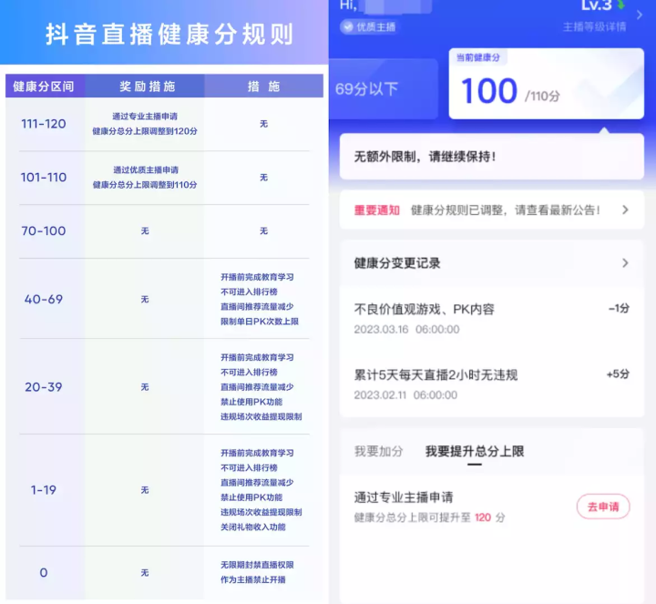
Task: Open 健康分变更记录 with its chevron arrow
Action: pyautogui.click(x=625, y=263)
